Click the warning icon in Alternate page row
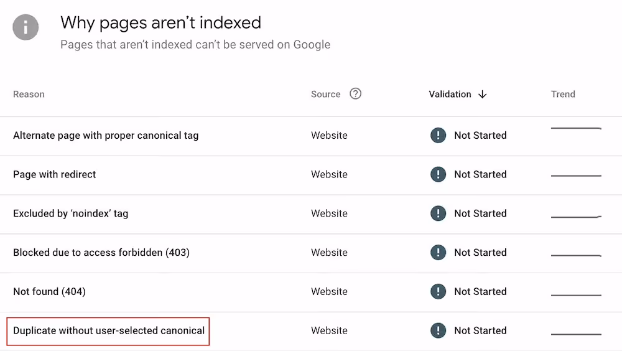622x351 pixels. coord(438,136)
